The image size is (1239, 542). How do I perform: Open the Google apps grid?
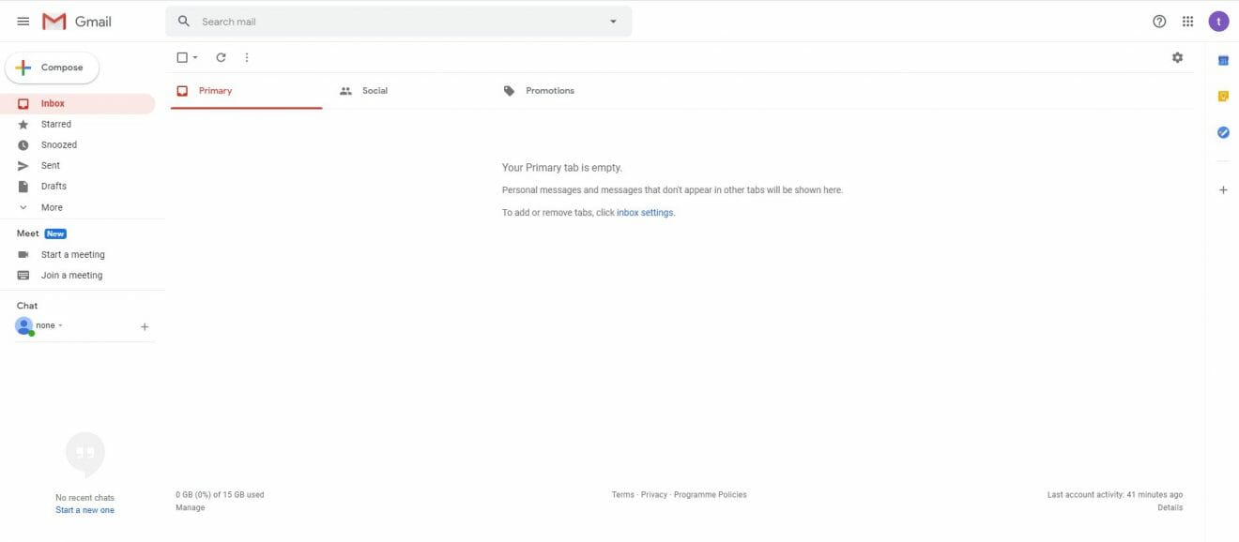click(x=1187, y=20)
